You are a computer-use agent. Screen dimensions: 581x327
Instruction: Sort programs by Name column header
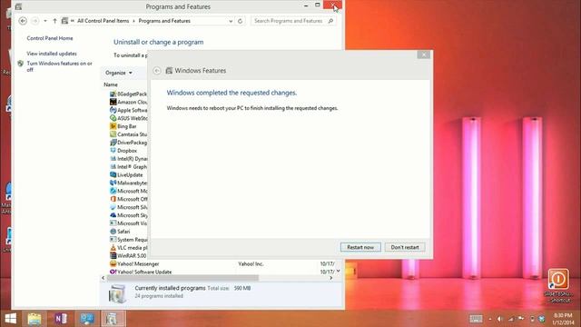[111, 84]
